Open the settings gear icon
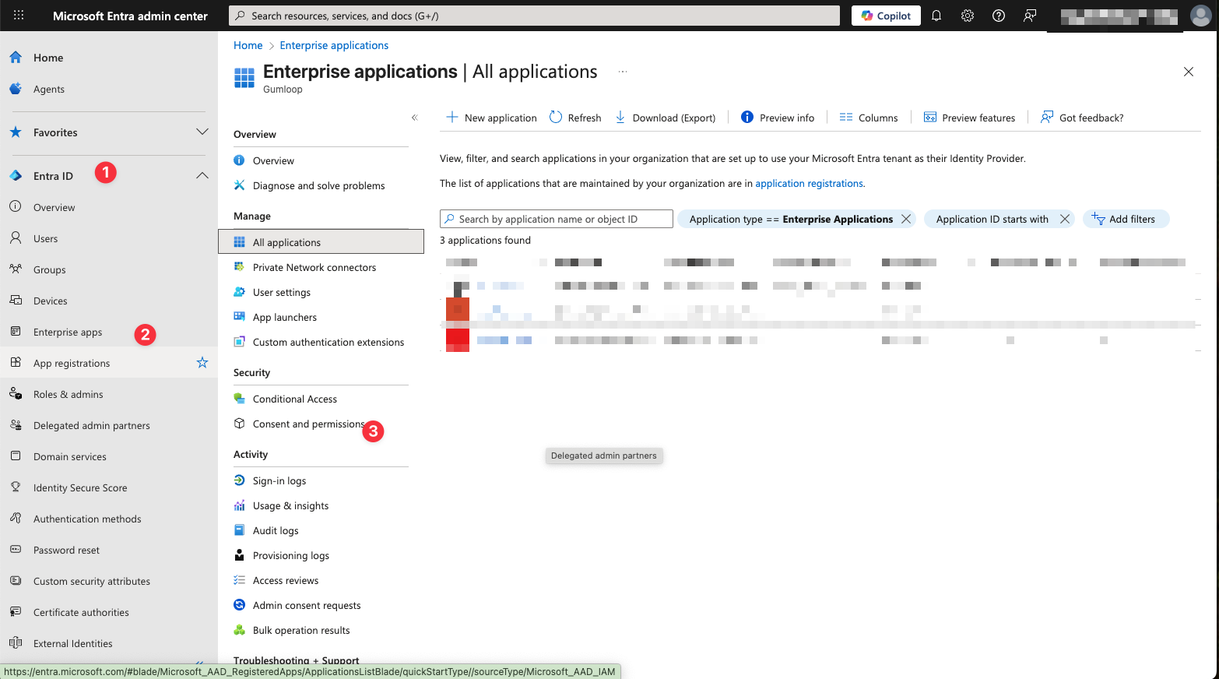This screenshot has width=1219, height=679. coord(968,16)
